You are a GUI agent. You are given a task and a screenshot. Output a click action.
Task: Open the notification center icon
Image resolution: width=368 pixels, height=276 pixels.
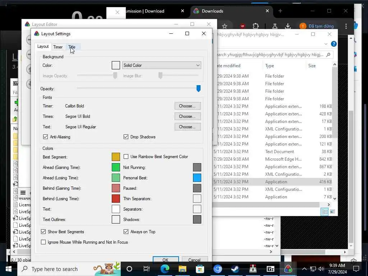coord(356,269)
